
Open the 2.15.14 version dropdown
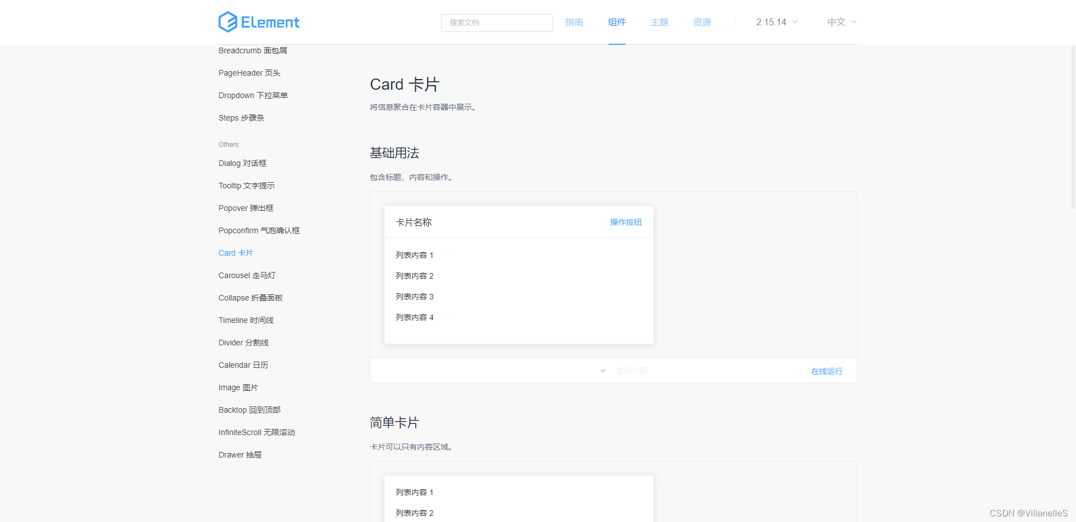(777, 22)
